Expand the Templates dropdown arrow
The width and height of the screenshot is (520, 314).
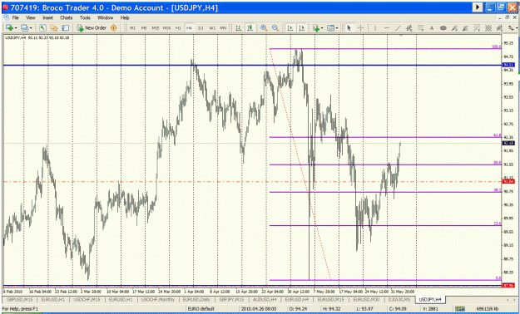(x=337, y=28)
